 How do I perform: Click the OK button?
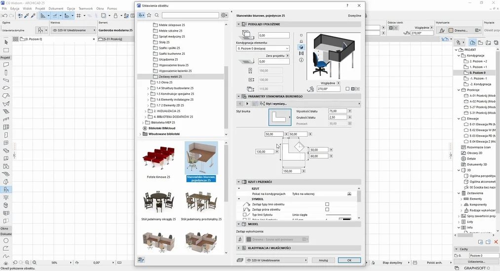coord(349,260)
